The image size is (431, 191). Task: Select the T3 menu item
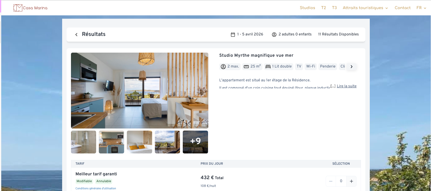pos(334,8)
